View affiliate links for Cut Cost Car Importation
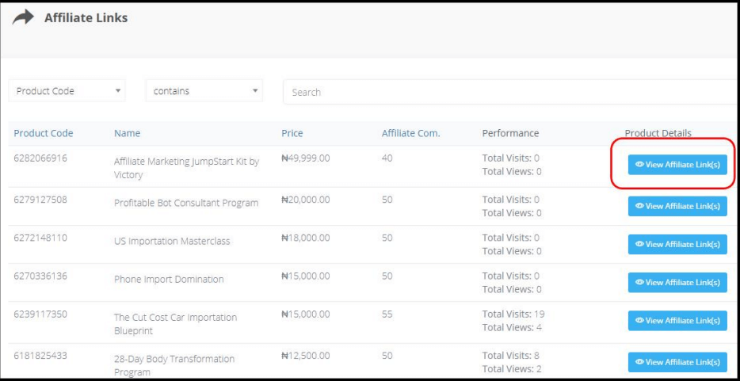 click(677, 320)
